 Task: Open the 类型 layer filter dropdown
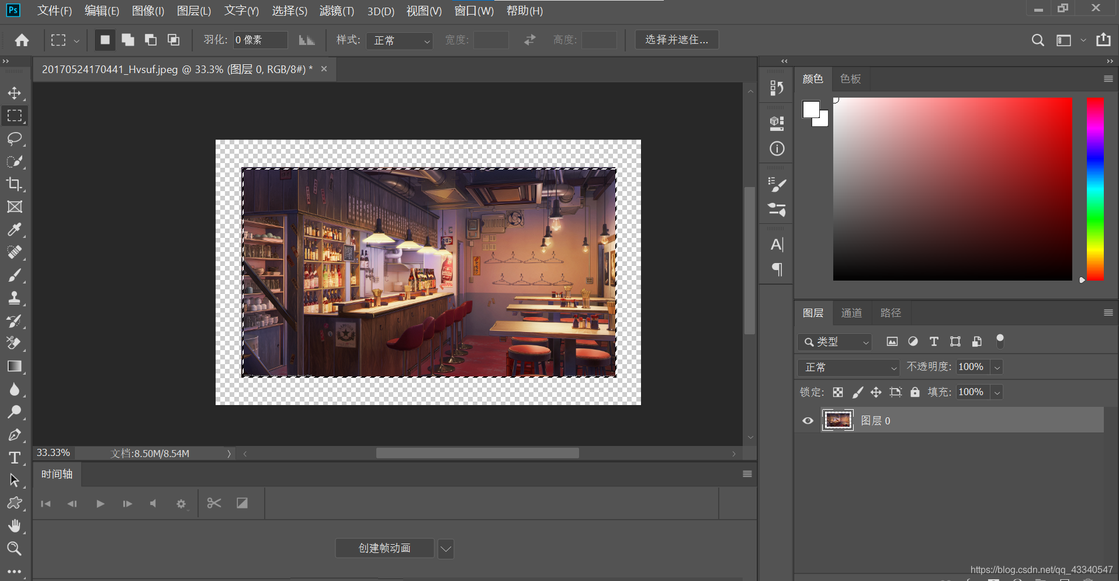(x=834, y=342)
